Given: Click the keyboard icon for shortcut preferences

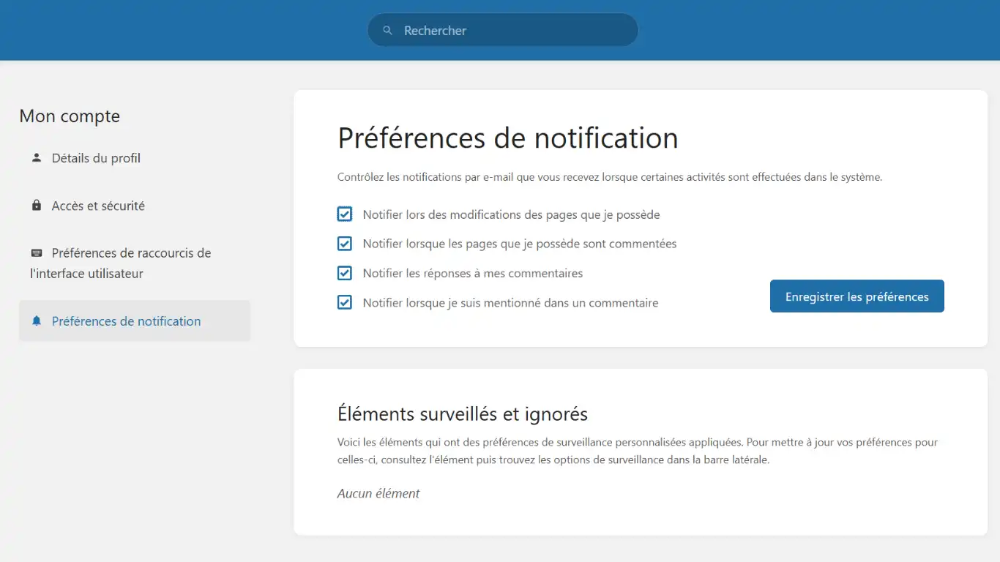Looking at the screenshot, I should pos(36,252).
